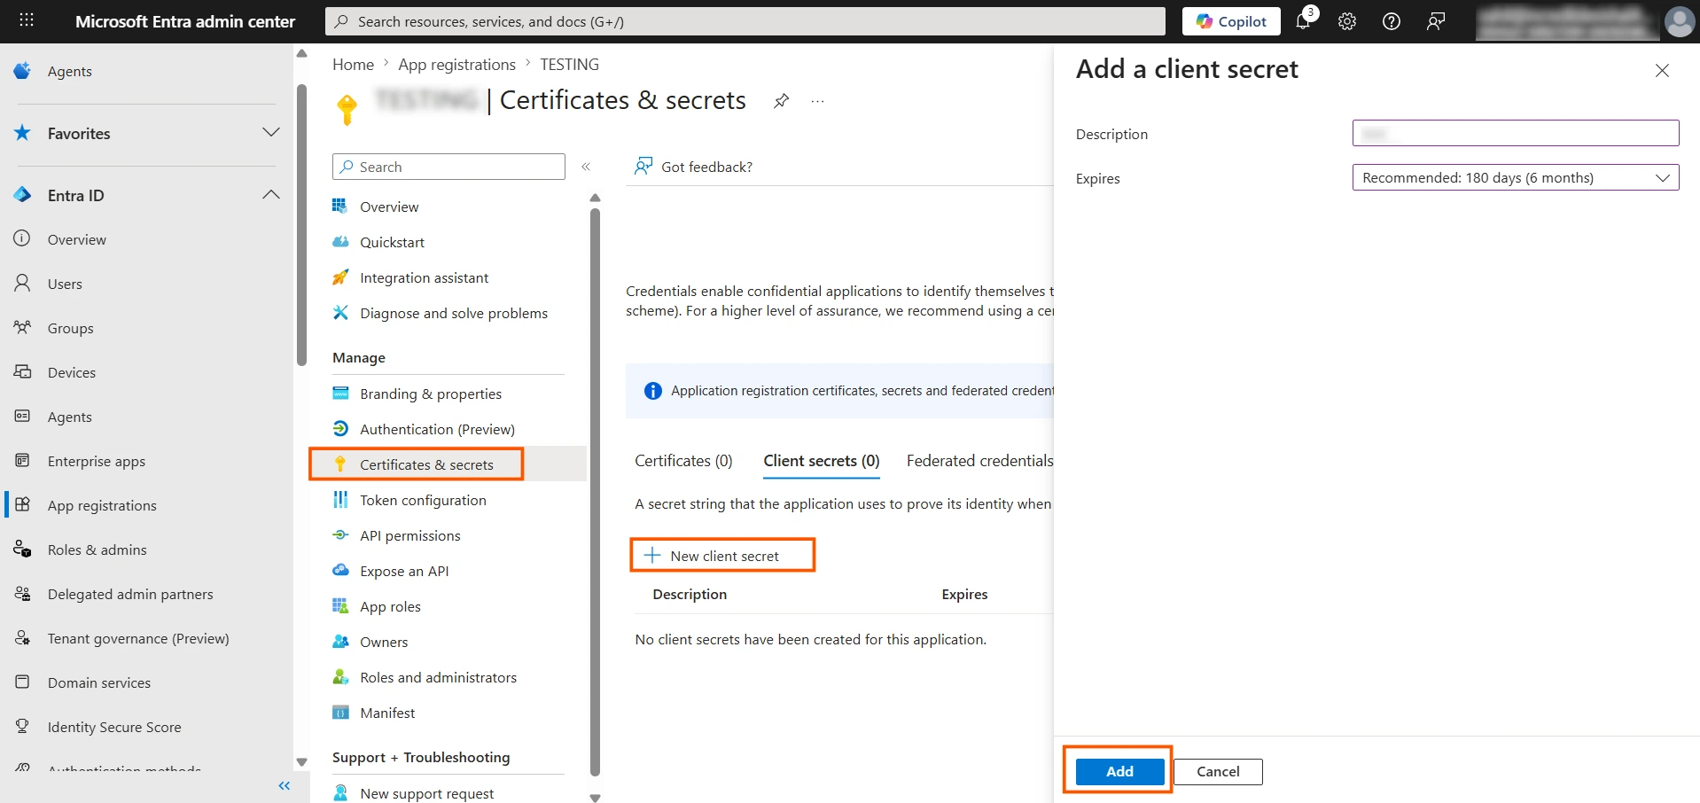Click the Diagnose and solve problems wrench icon
Image resolution: width=1700 pixels, height=803 pixels.
point(340,312)
